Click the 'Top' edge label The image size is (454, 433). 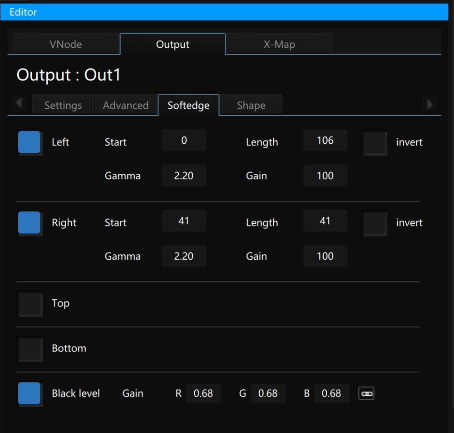[x=60, y=303]
